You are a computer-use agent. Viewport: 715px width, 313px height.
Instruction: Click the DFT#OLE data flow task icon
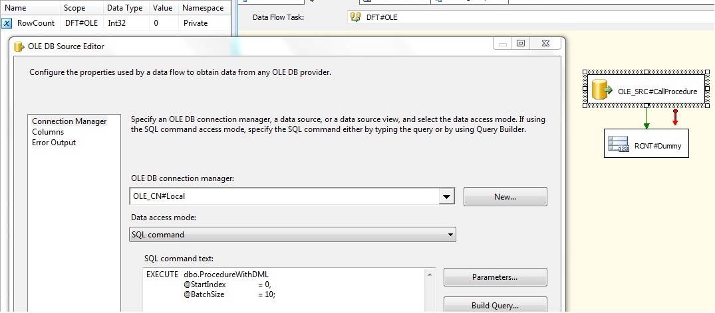(356, 17)
